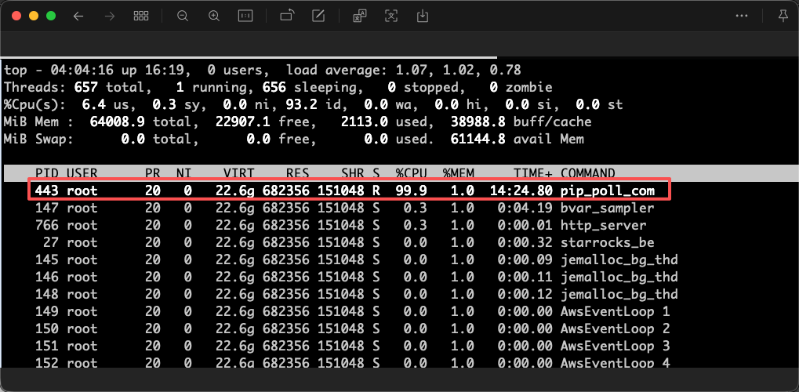Translate the image text
Viewport: 799px width, 392px height.
coord(360,16)
